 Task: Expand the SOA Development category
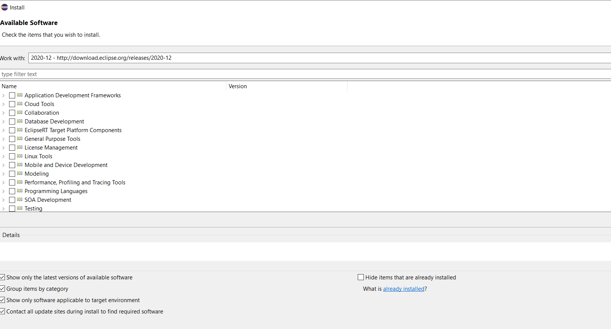3,200
